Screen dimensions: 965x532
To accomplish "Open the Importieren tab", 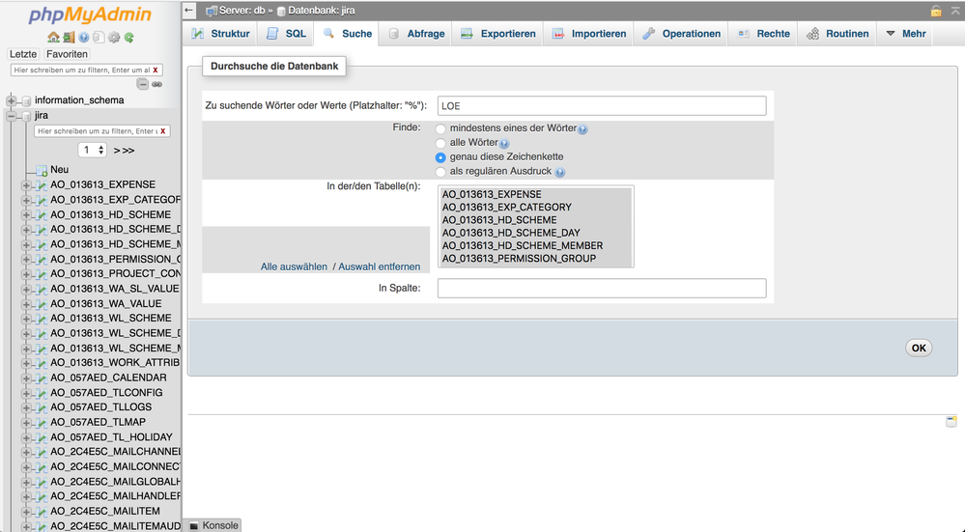I will click(589, 34).
